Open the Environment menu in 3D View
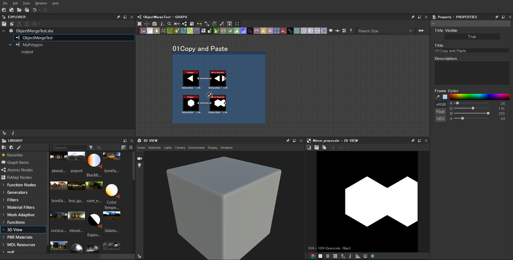Screen dimensions: 513x260 tap(196, 148)
